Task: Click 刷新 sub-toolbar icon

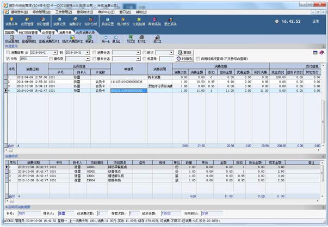Action: click(89, 39)
